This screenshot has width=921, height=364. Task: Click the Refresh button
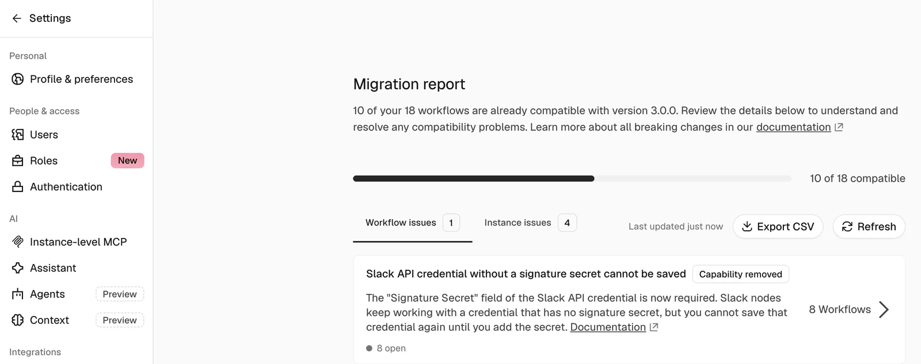[869, 227]
